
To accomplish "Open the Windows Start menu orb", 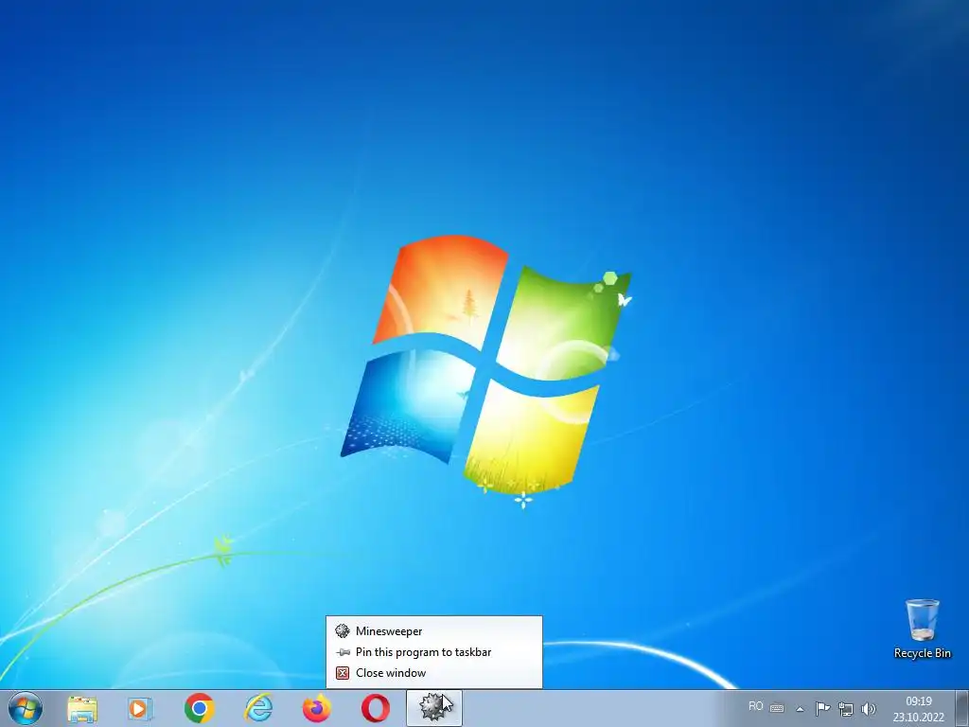I will (x=25, y=708).
